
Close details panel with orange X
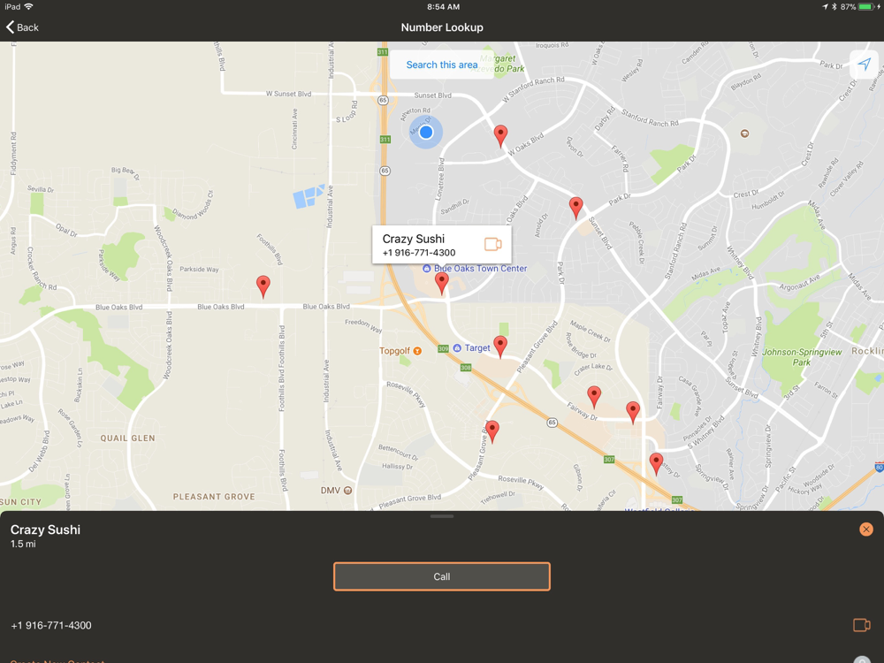[866, 529]
